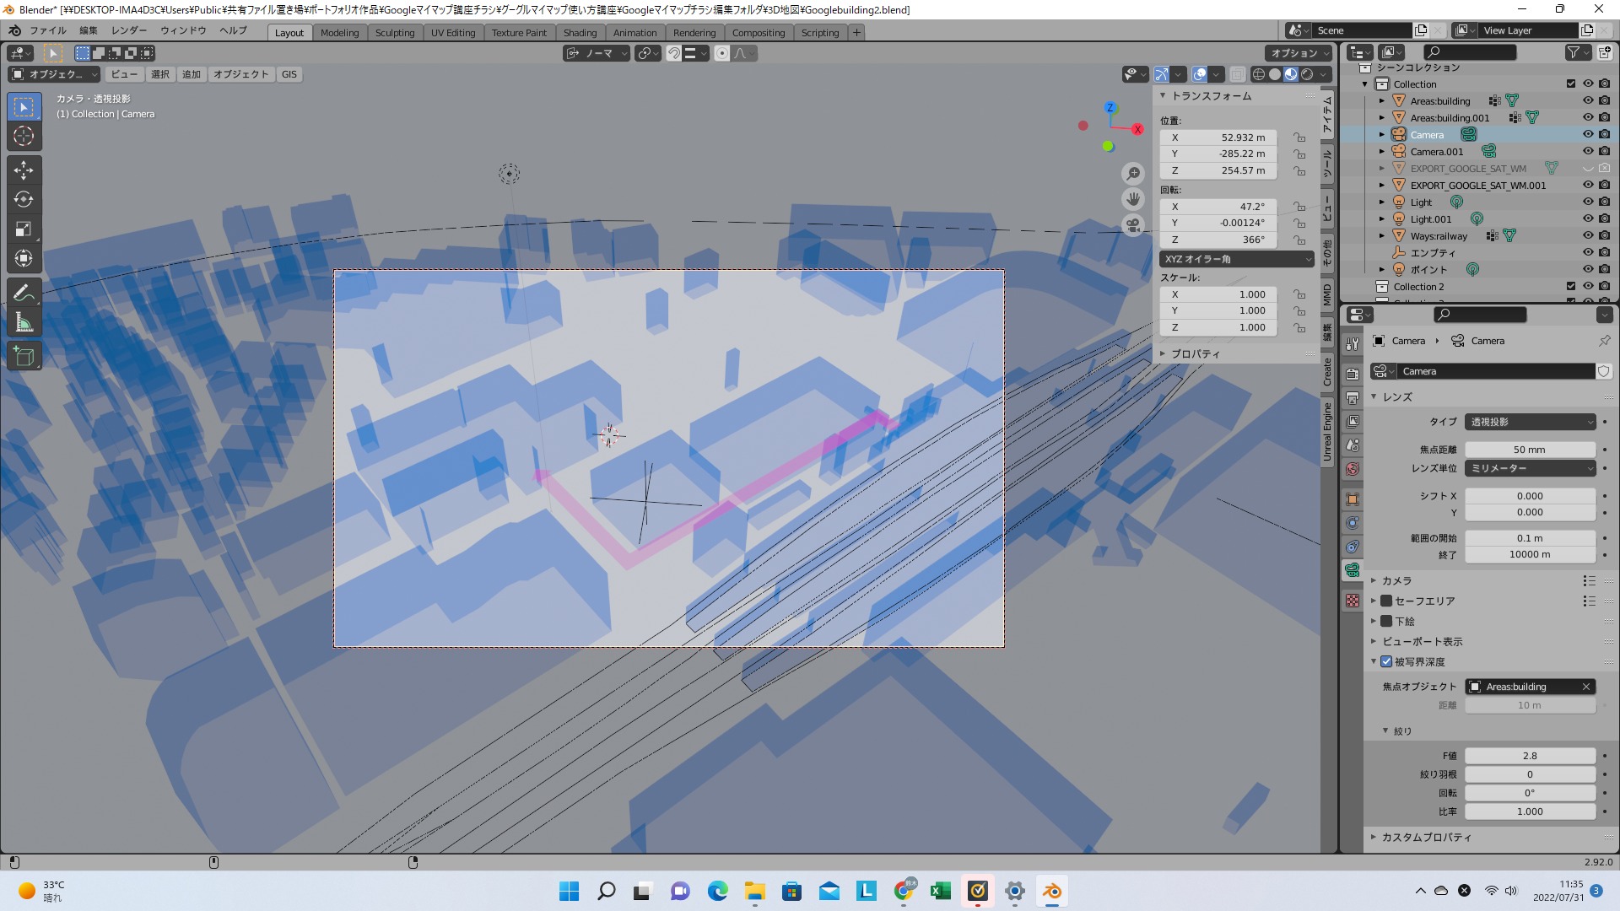The height and width of the screenshot is (911, 1620).
Task: Select the Rotate tool in toolbar
Action: (x=24, y=200)
